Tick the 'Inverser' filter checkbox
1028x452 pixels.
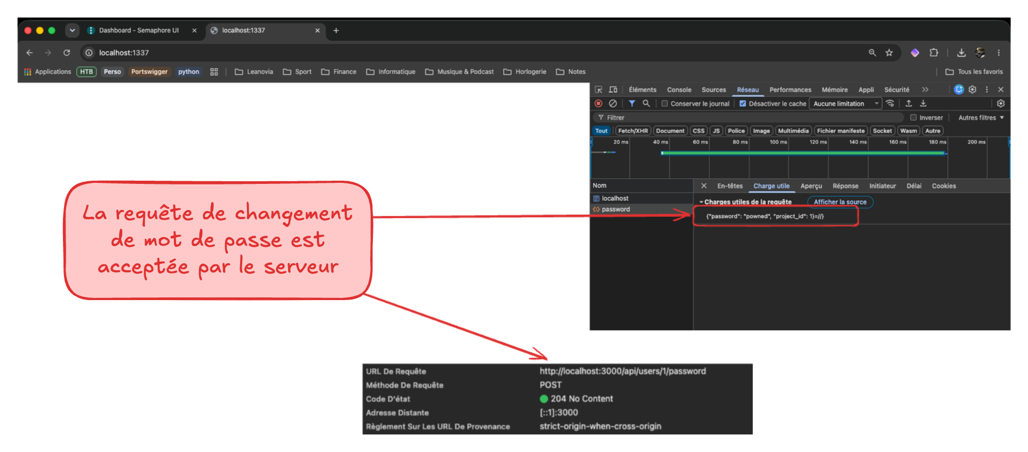[x=913, y=118]
